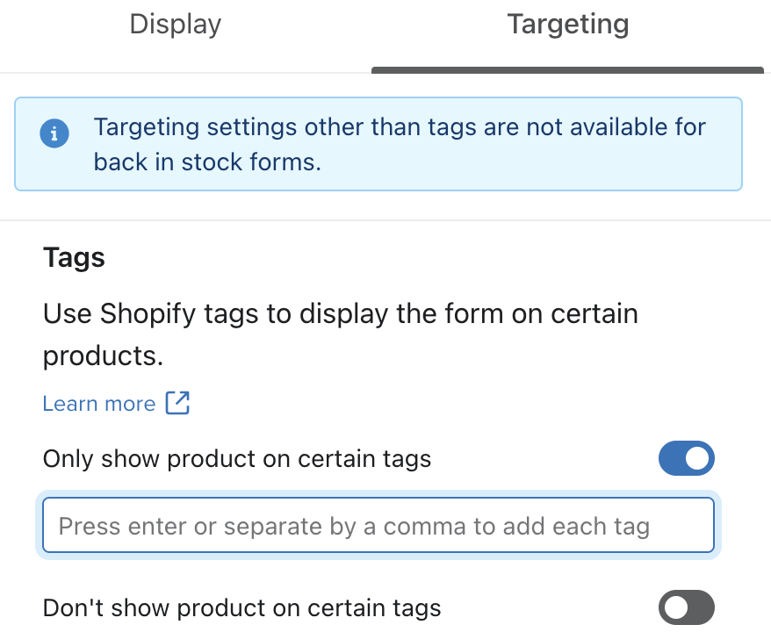Disable the Only show product on certain tags toggle
Image resolution: width=771 pixels, height=632 pixels.
(687, 458)
